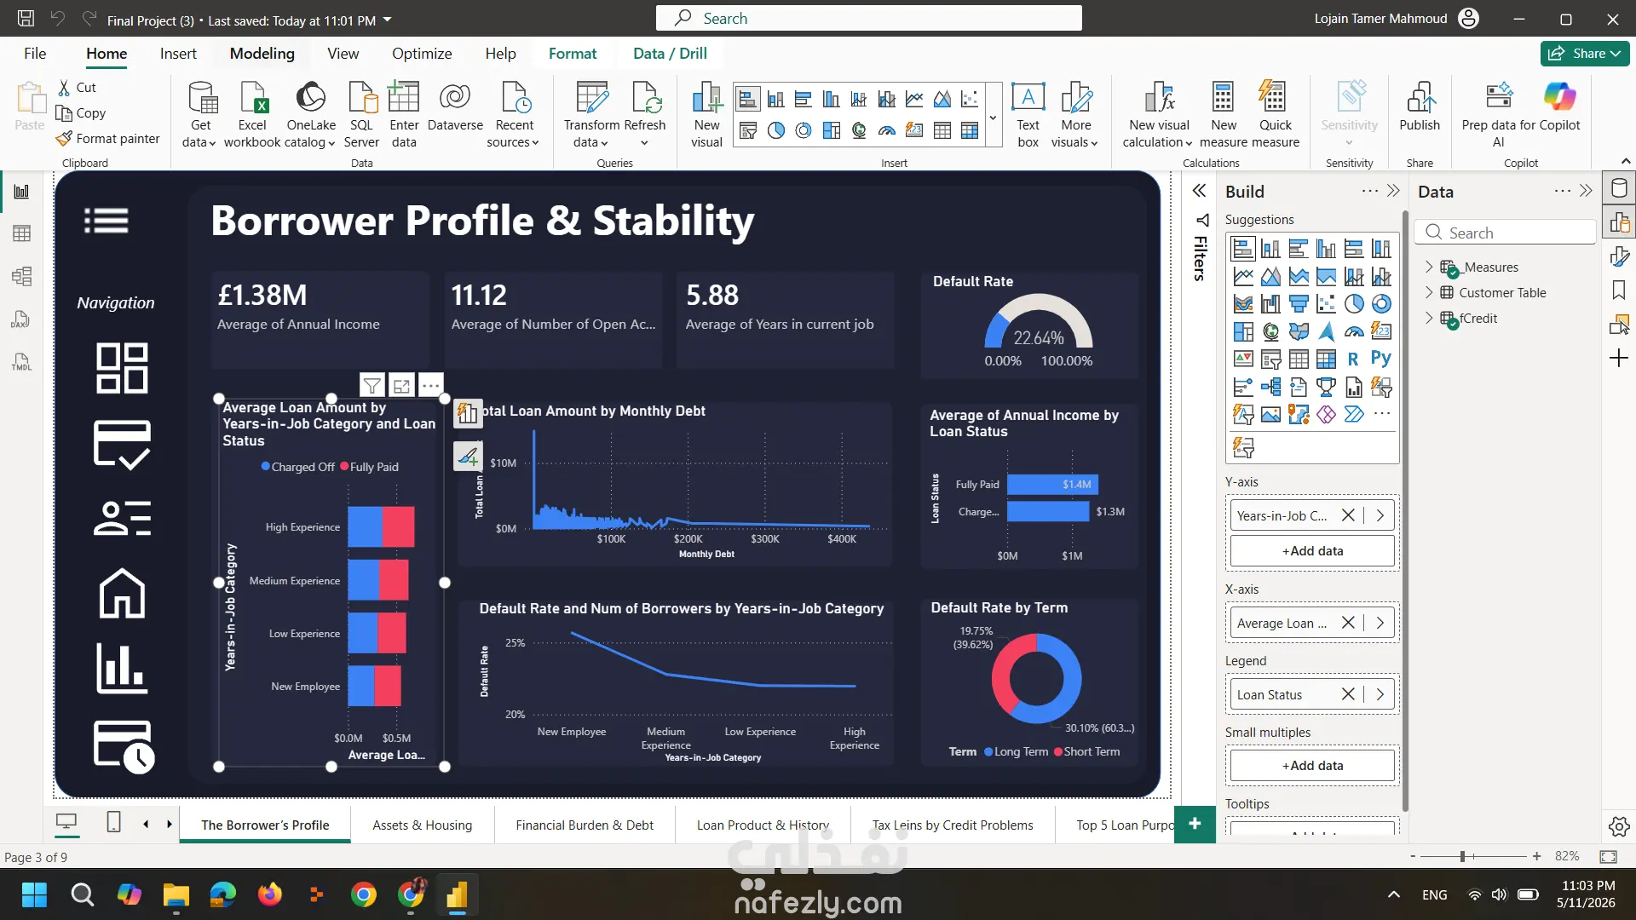
Task: Open Financial Burden & Debt page tab
Action: pyautogui.click(x=585, y=825)
